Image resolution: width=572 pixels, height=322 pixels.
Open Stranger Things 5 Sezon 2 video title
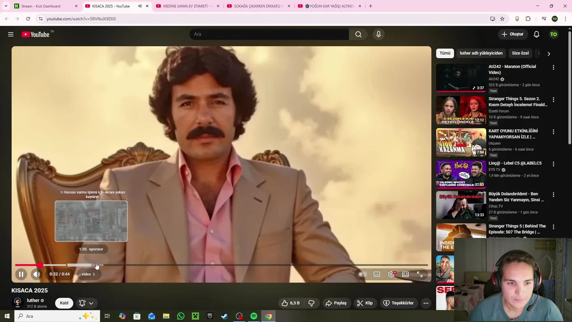click(x=518, y=102)
